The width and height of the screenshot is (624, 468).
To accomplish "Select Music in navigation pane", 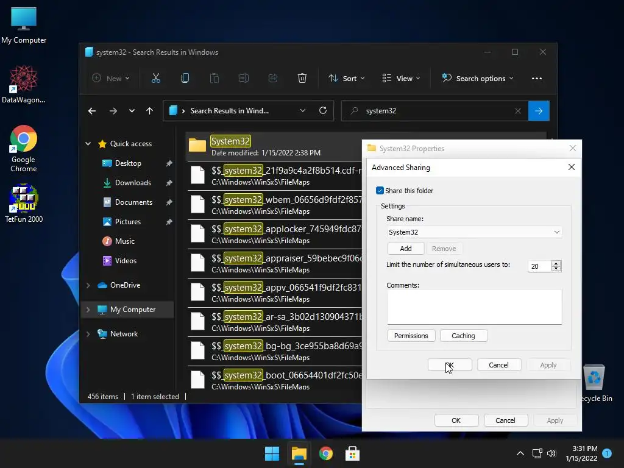I will [x=124, y=241].
